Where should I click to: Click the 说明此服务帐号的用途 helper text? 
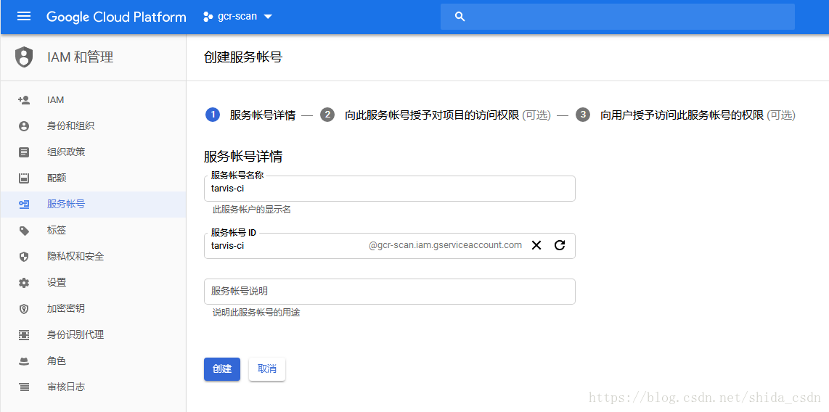coord(256,313)
